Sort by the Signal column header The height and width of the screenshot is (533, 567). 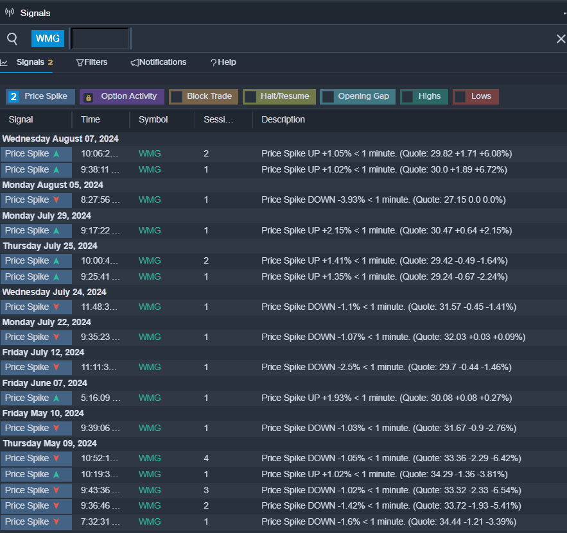21,119
